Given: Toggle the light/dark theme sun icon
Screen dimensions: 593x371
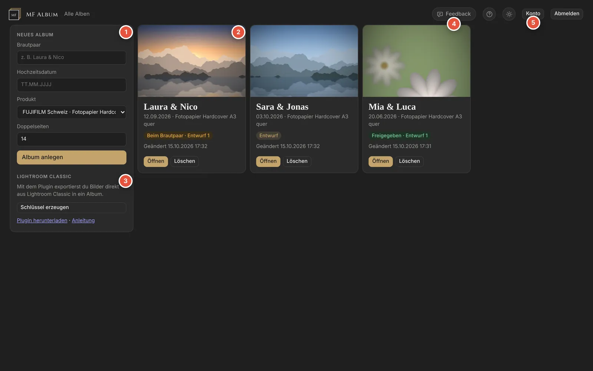Looking at the screenshot, I should (x=509, y=14).
